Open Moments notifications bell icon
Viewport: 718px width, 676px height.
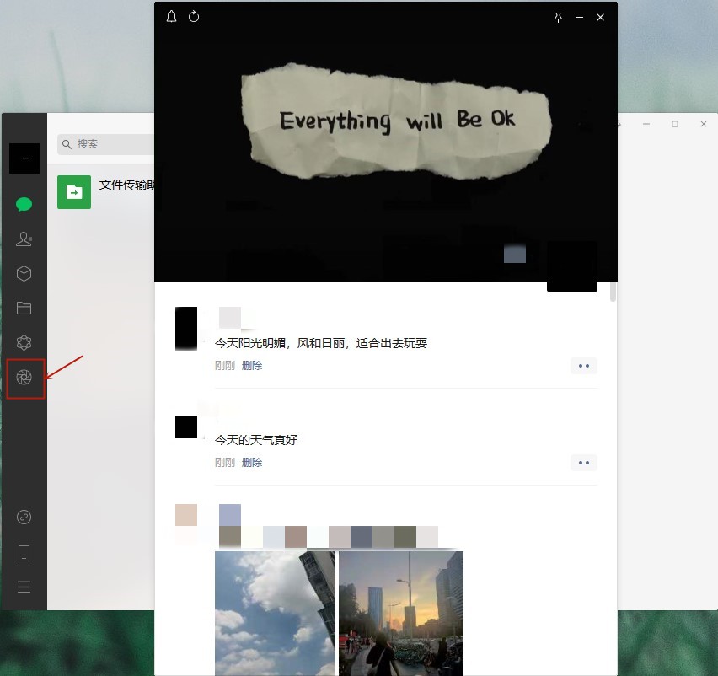click(x=172, y=17)
